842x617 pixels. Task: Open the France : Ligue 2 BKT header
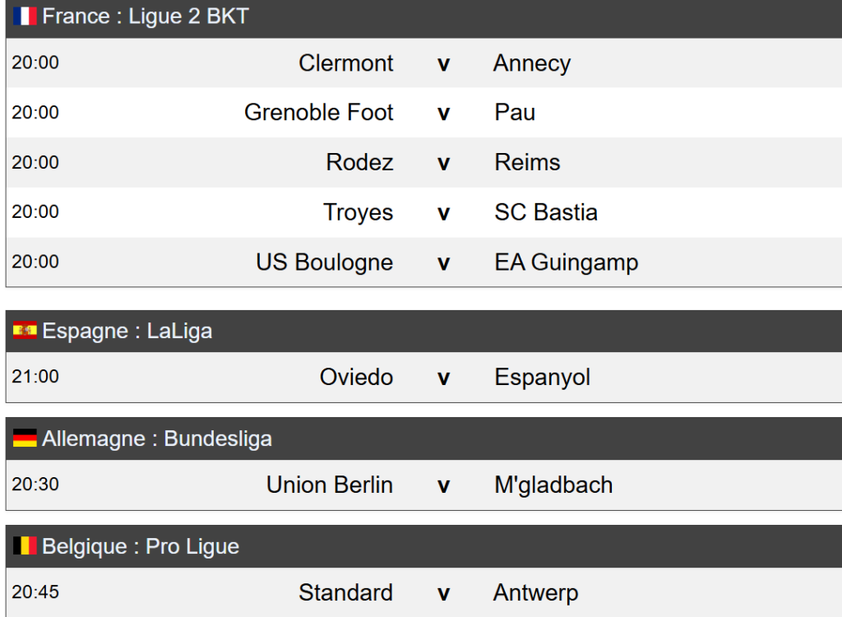tap(146, 16)
